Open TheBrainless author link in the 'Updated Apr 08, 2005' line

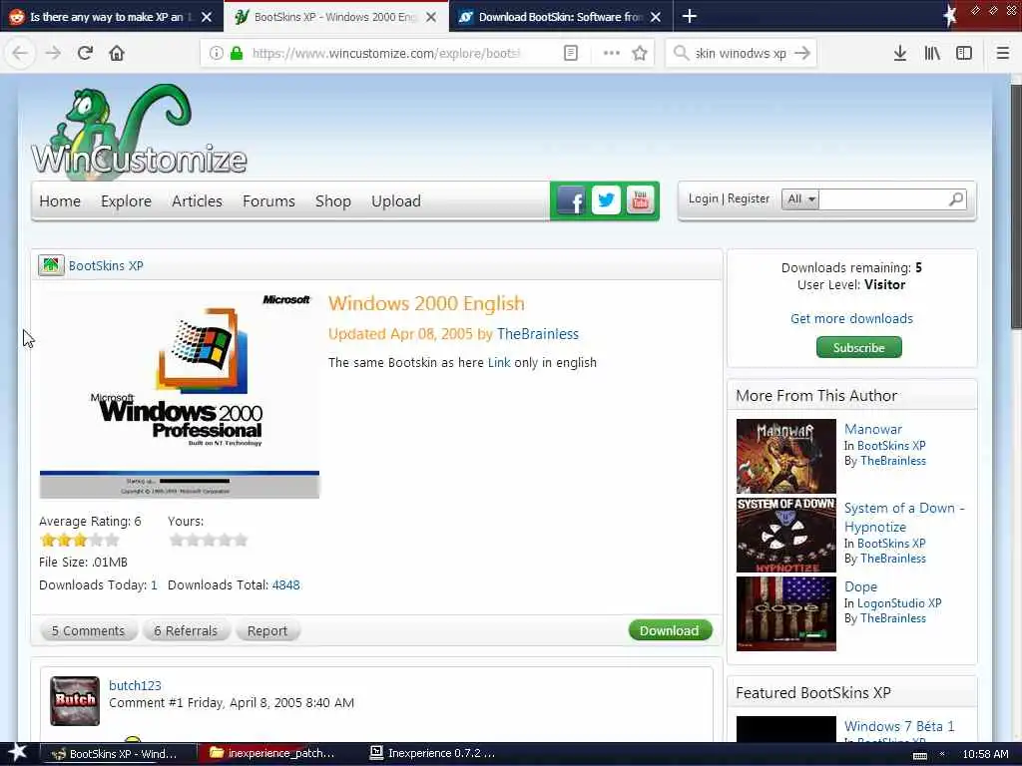click(x=538, y=333)
